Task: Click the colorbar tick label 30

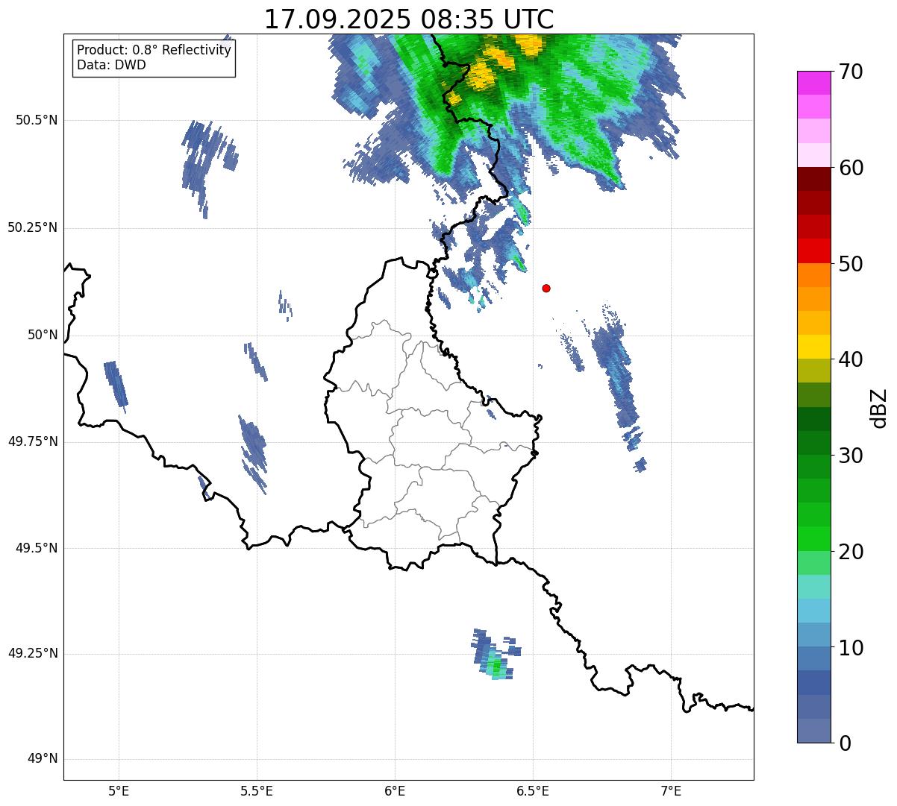Action: [x=851, y=456]
